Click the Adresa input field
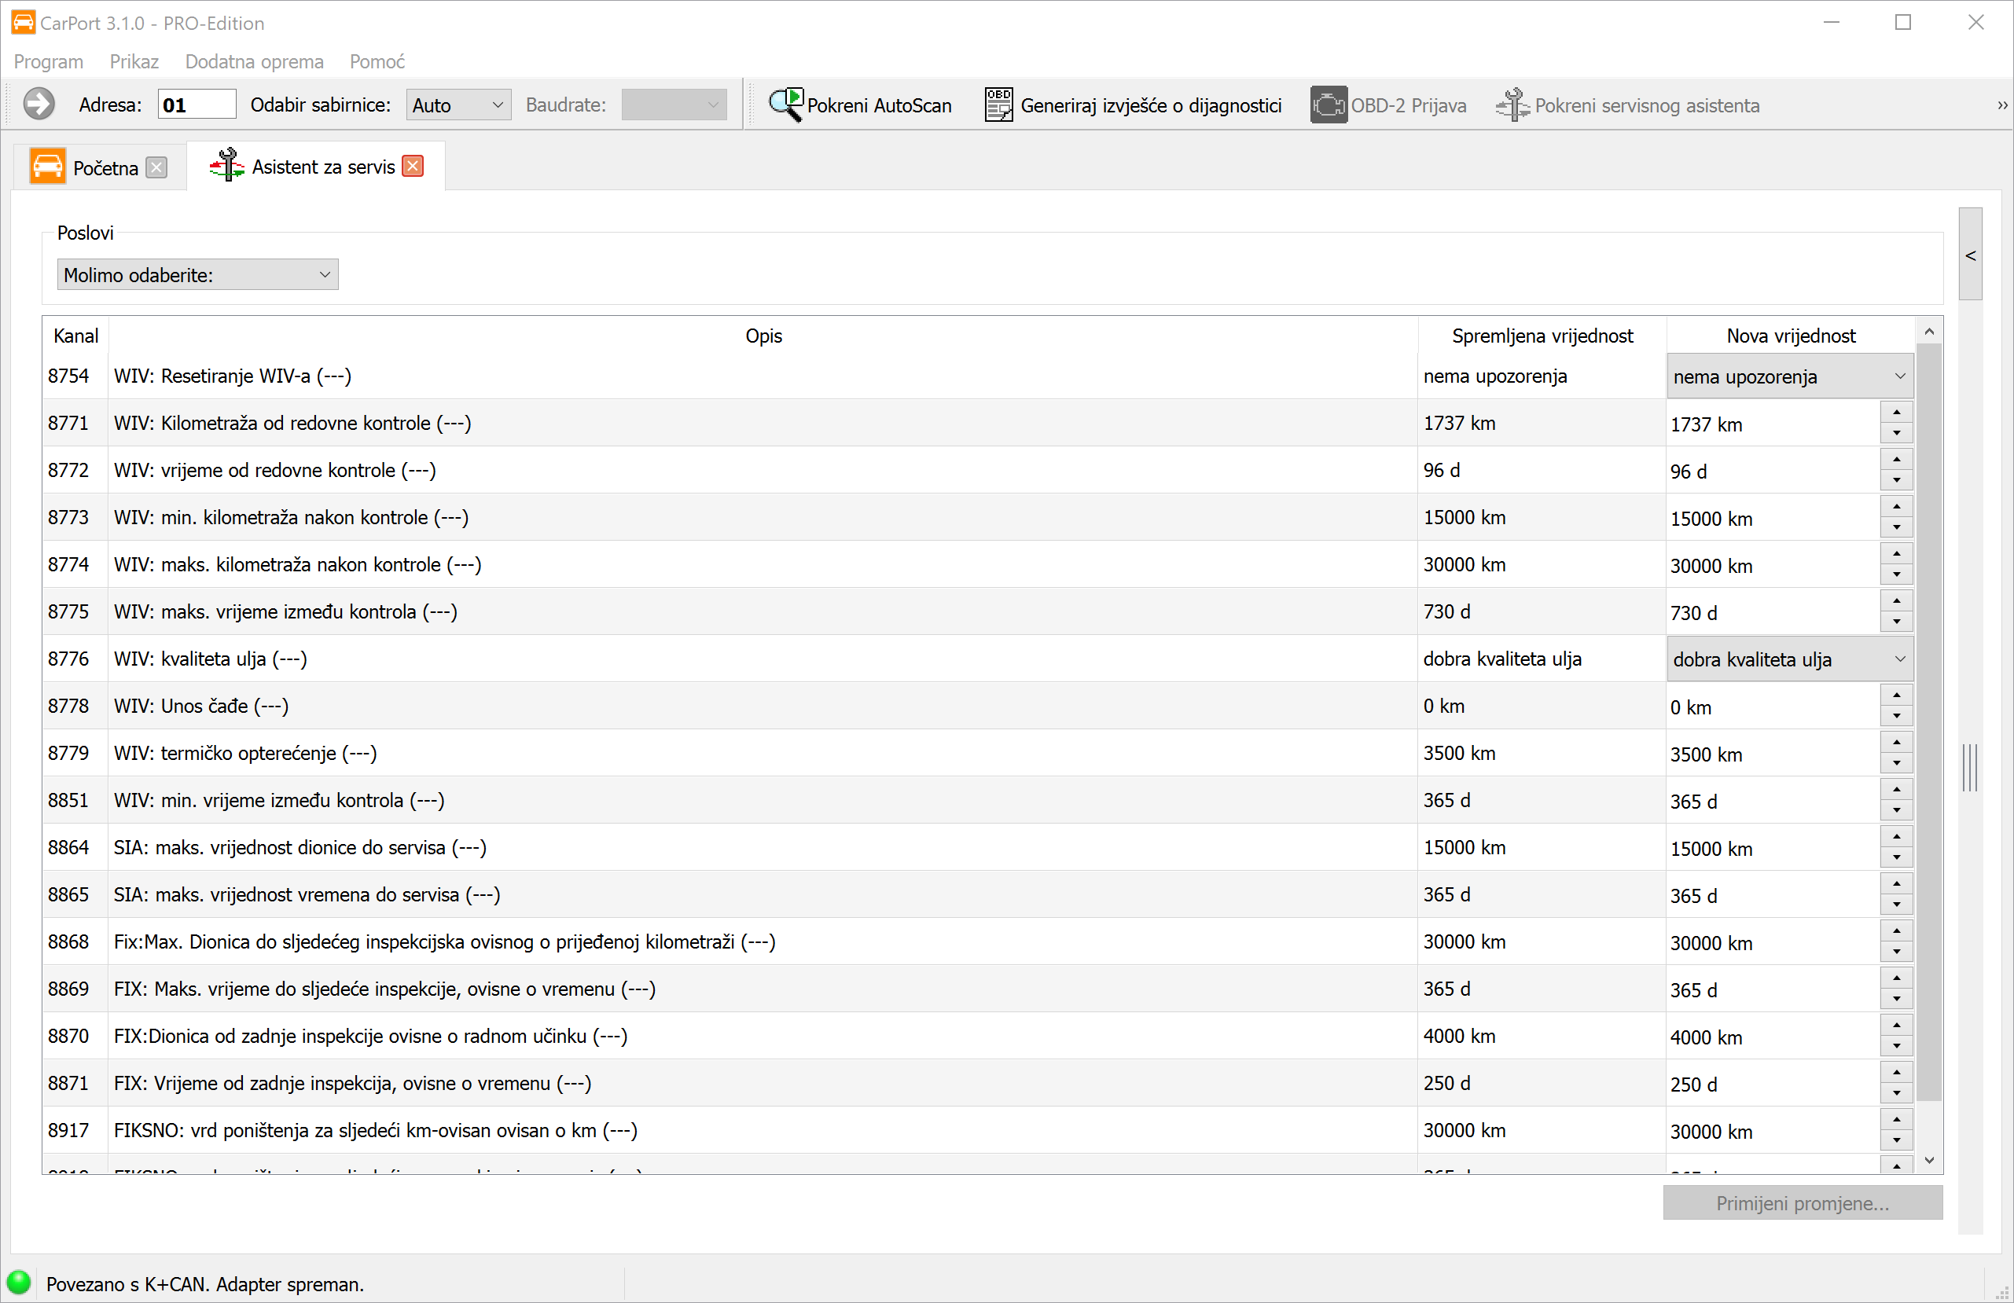This screenshot has width=2014, height=1303. coord(197,105)
